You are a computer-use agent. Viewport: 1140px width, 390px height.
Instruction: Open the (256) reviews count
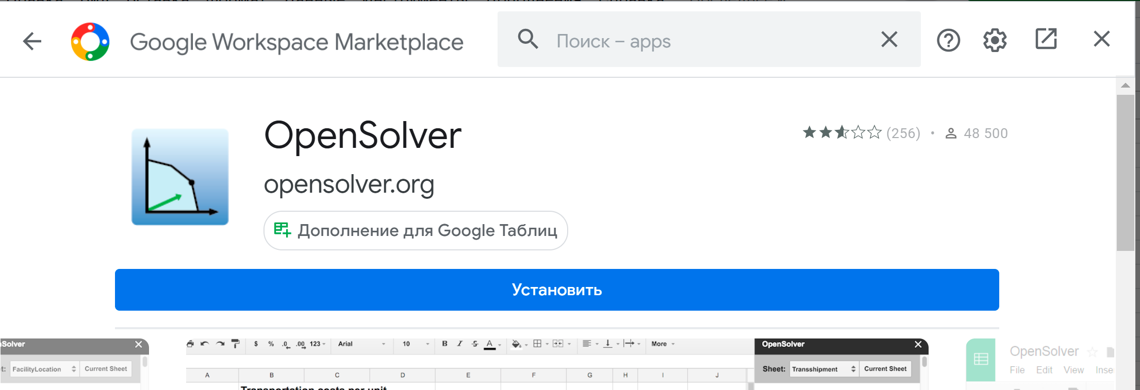tap(903, 133)
